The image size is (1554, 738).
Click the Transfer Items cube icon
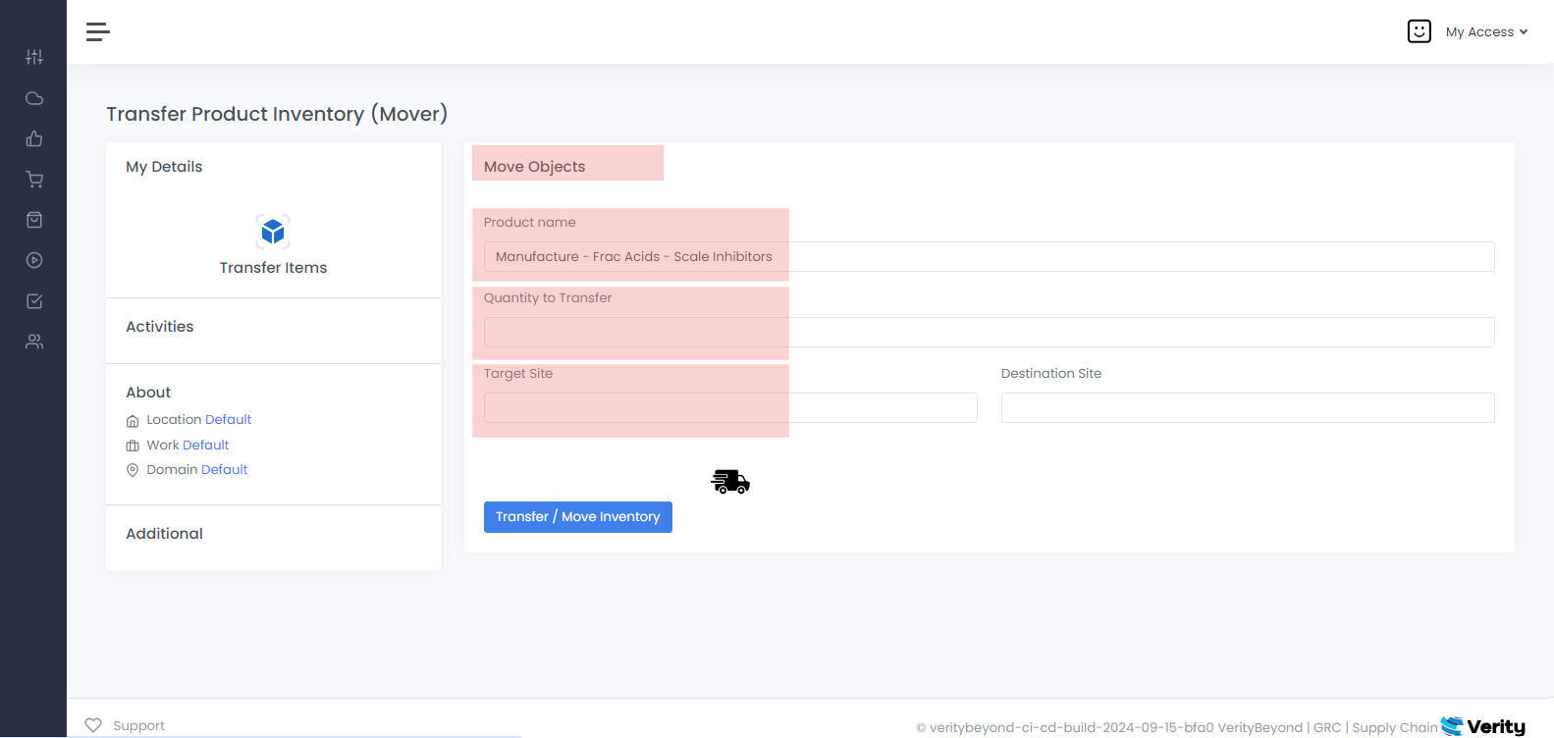tap(273, 232)
